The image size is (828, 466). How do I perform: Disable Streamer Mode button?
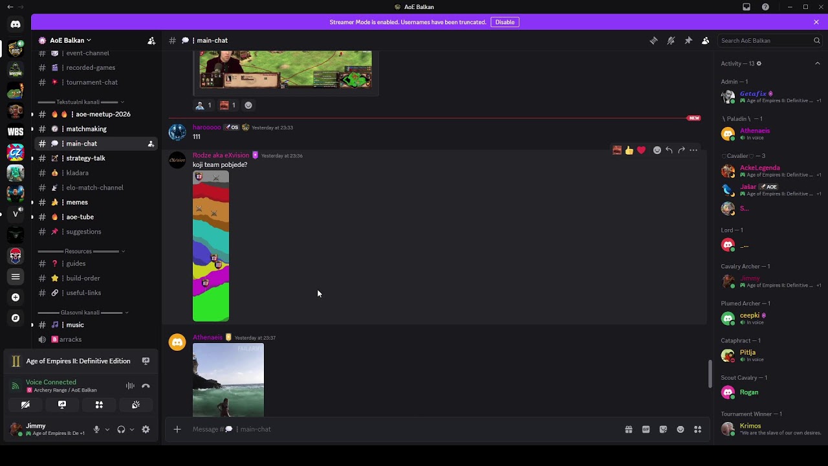click(505, 22)
